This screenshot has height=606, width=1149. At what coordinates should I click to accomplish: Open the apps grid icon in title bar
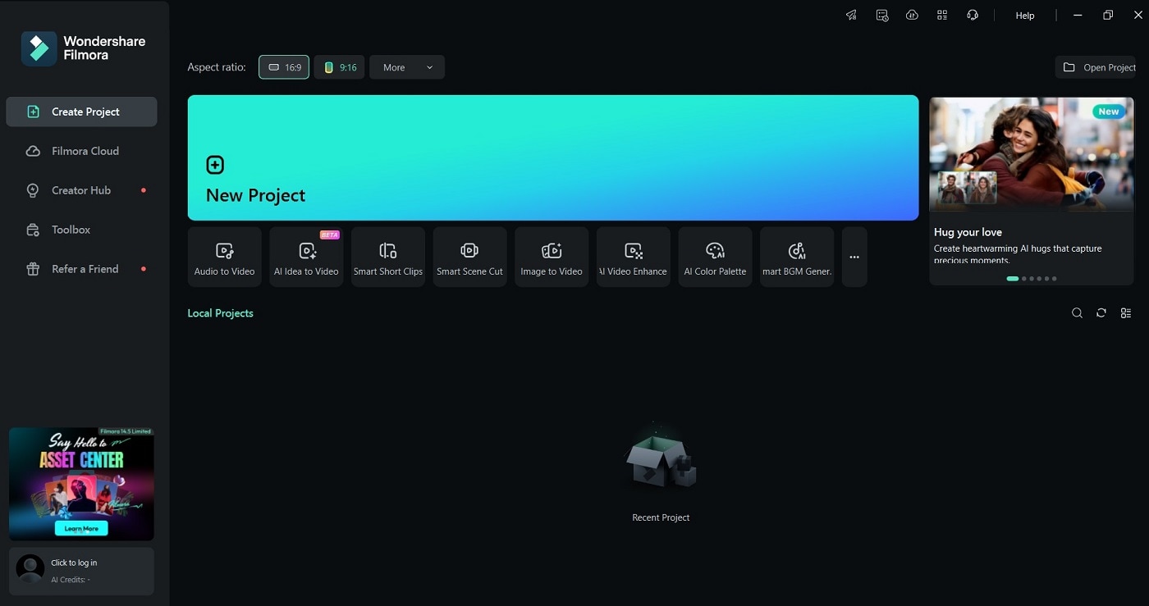pyautogui.click(x=942, y=16)
